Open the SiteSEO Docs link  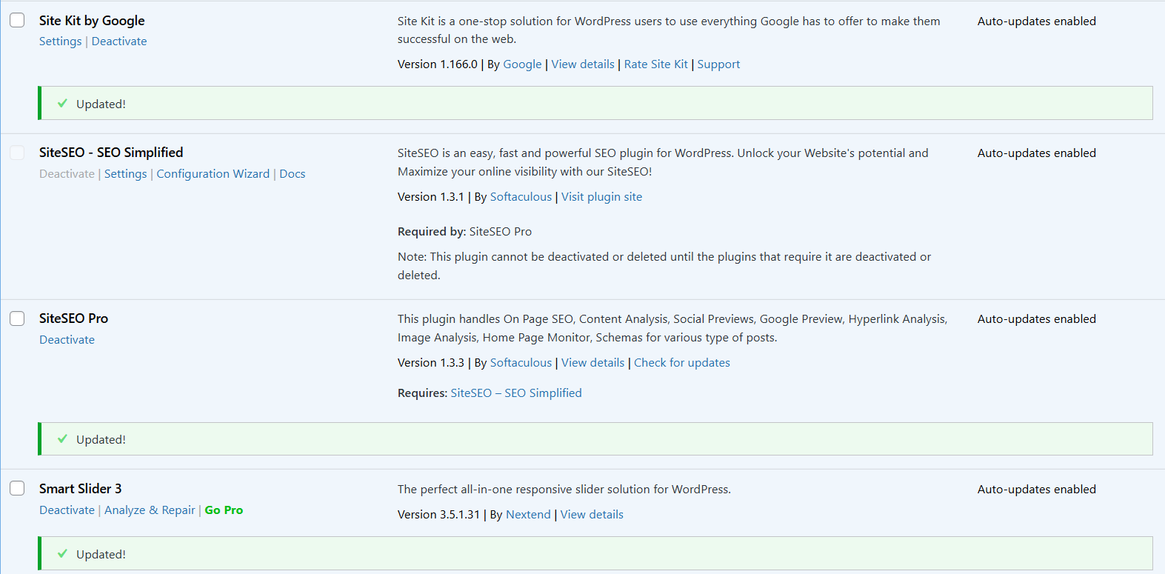pos(292,174)
